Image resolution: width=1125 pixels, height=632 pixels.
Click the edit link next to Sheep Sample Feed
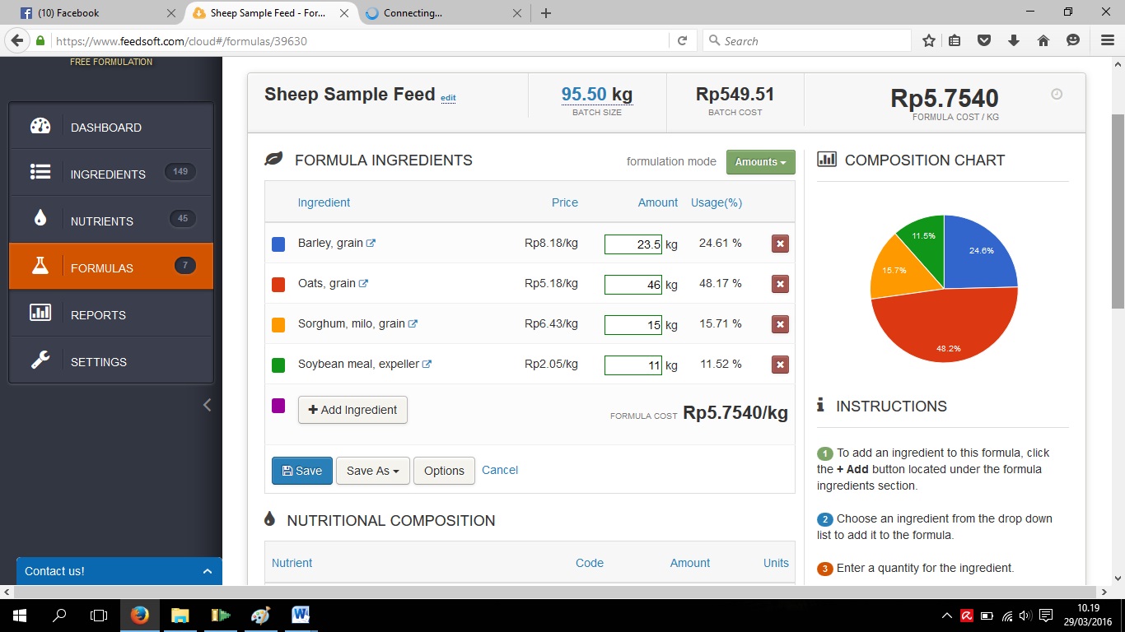(x=448, y=98)
